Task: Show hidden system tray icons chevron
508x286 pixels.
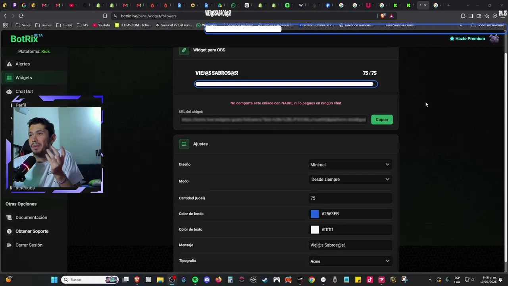Action: pos(430,280)
